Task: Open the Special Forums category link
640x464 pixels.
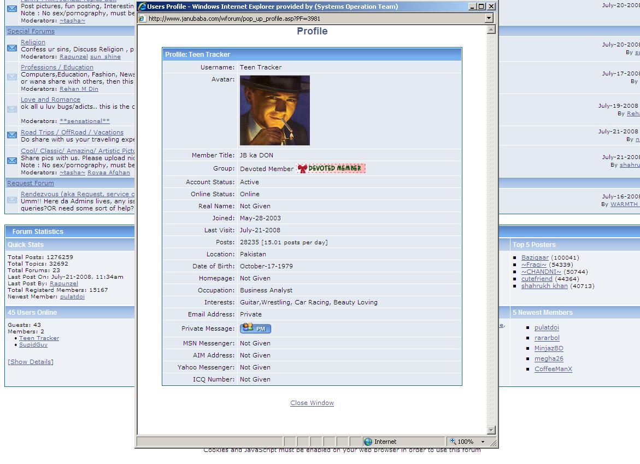Action: tap(31, 31)
